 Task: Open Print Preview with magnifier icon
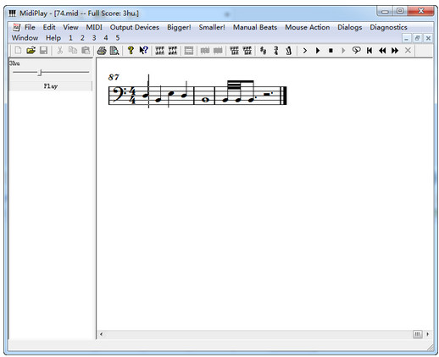point(114,51)
